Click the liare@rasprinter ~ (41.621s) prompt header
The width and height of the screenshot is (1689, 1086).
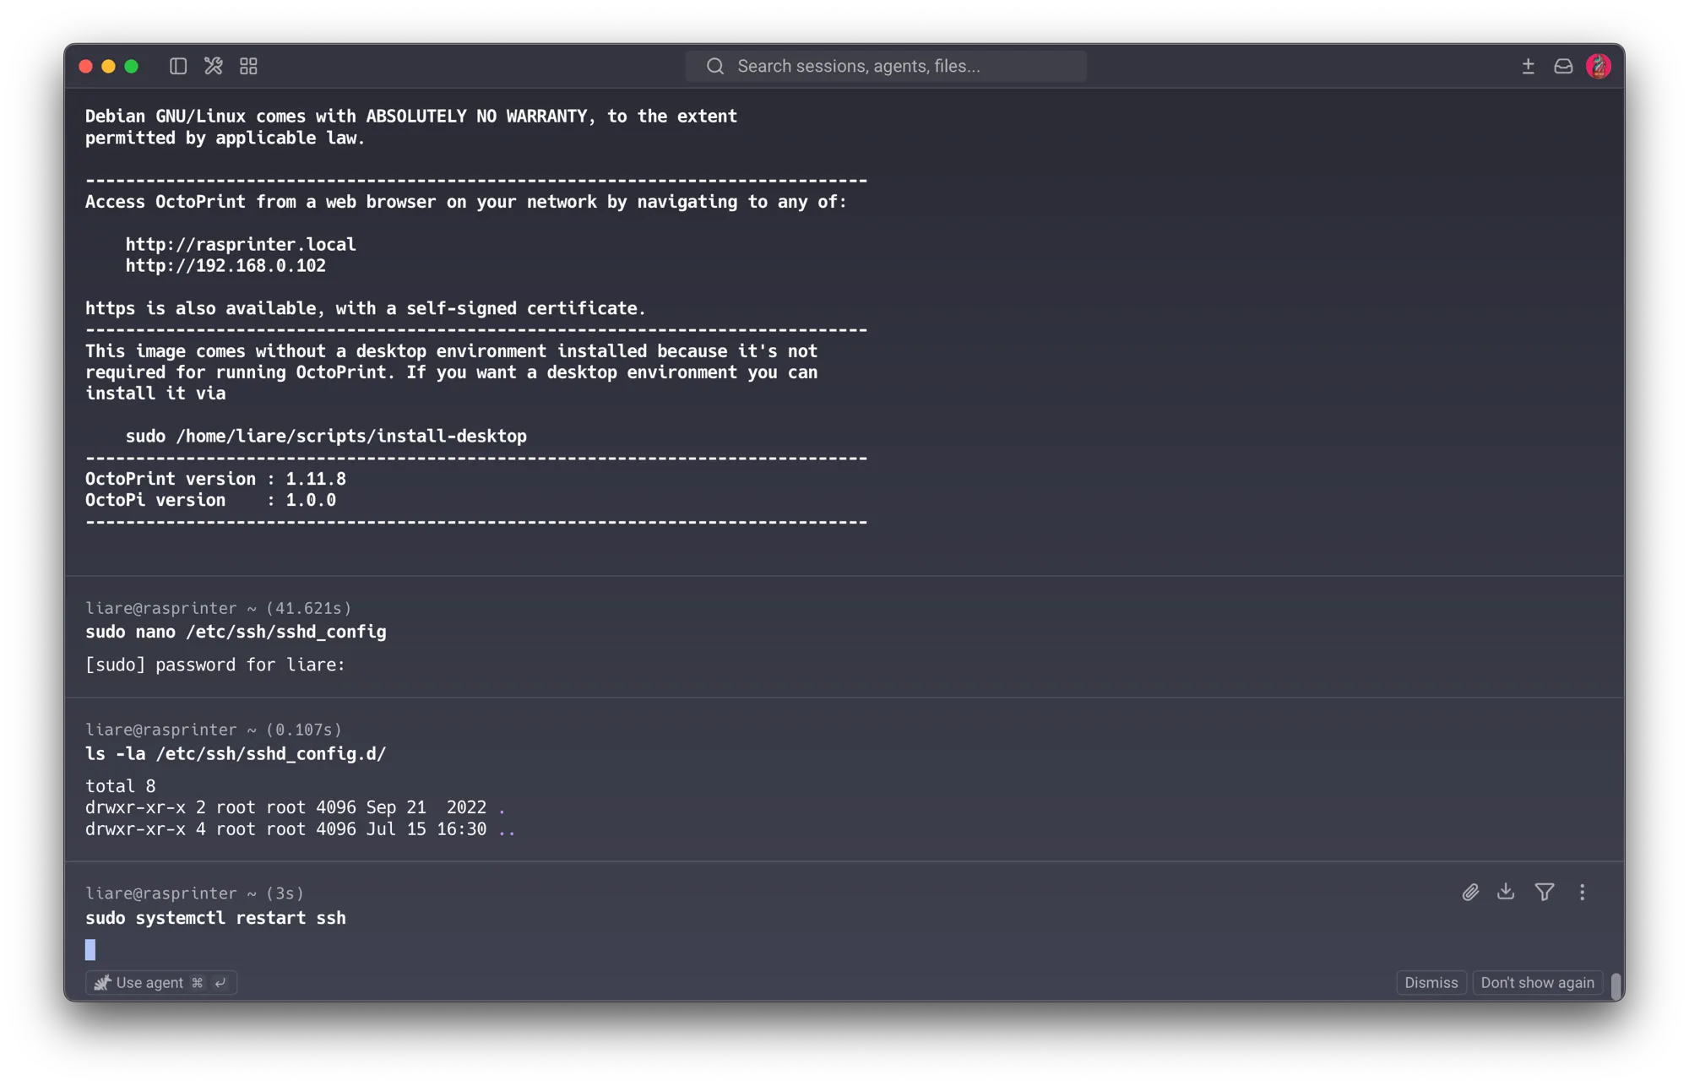(x=218, y=608)
